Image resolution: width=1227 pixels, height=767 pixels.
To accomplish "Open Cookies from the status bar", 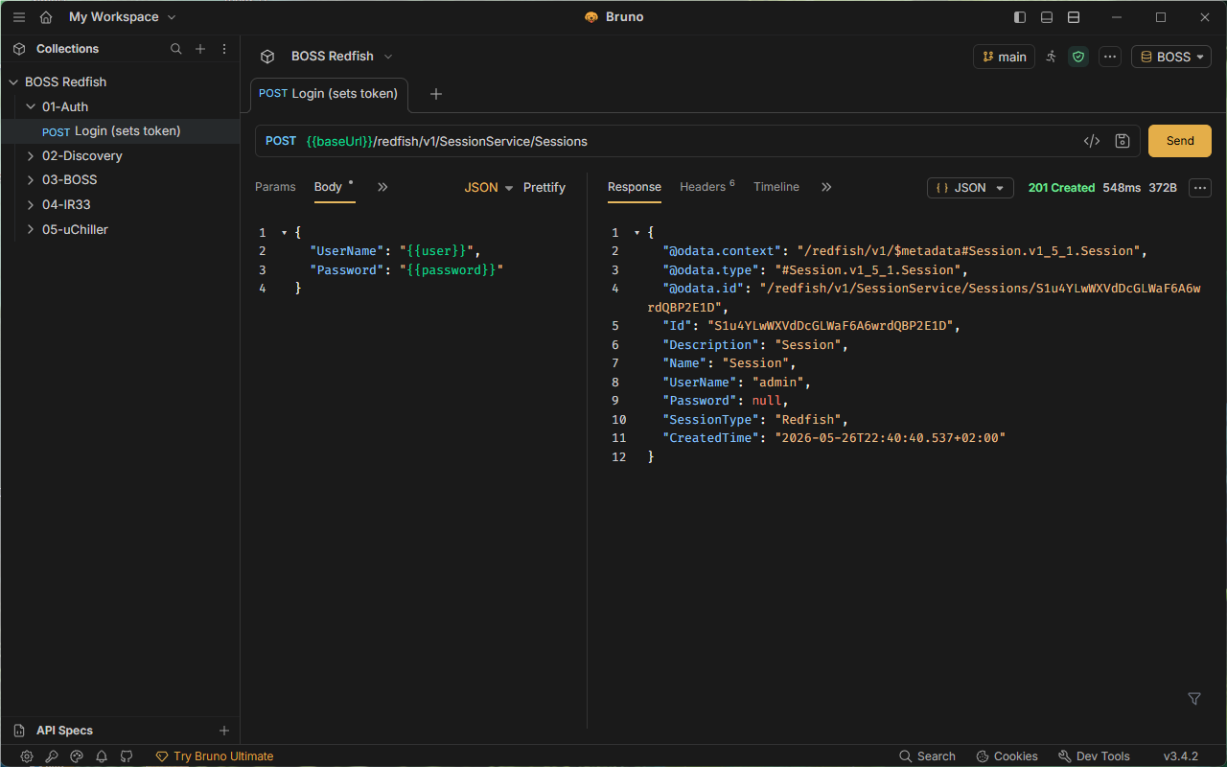I will point(1007,756).
